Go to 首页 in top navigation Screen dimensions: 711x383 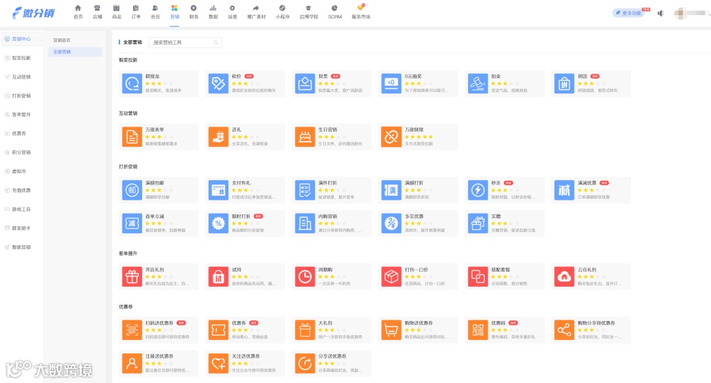point(78,13)
